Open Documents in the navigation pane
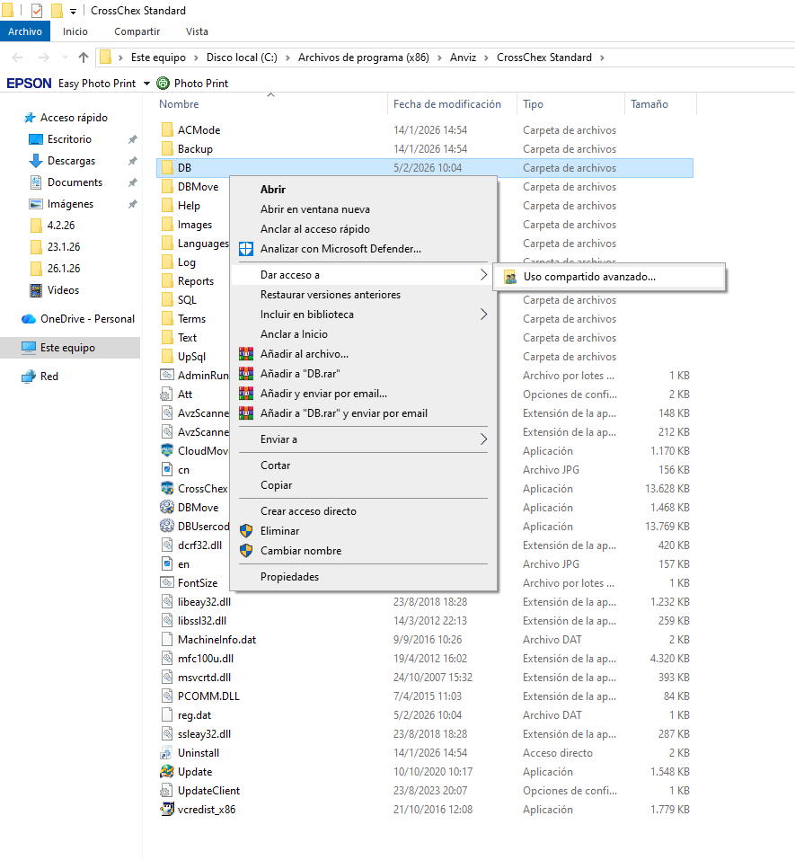 click(x=75, y=182)
